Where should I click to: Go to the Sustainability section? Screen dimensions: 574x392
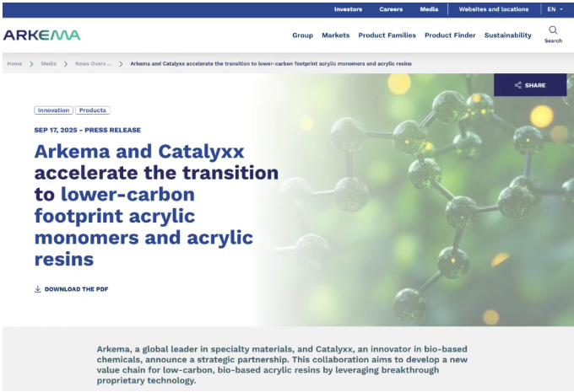[508, 35]
